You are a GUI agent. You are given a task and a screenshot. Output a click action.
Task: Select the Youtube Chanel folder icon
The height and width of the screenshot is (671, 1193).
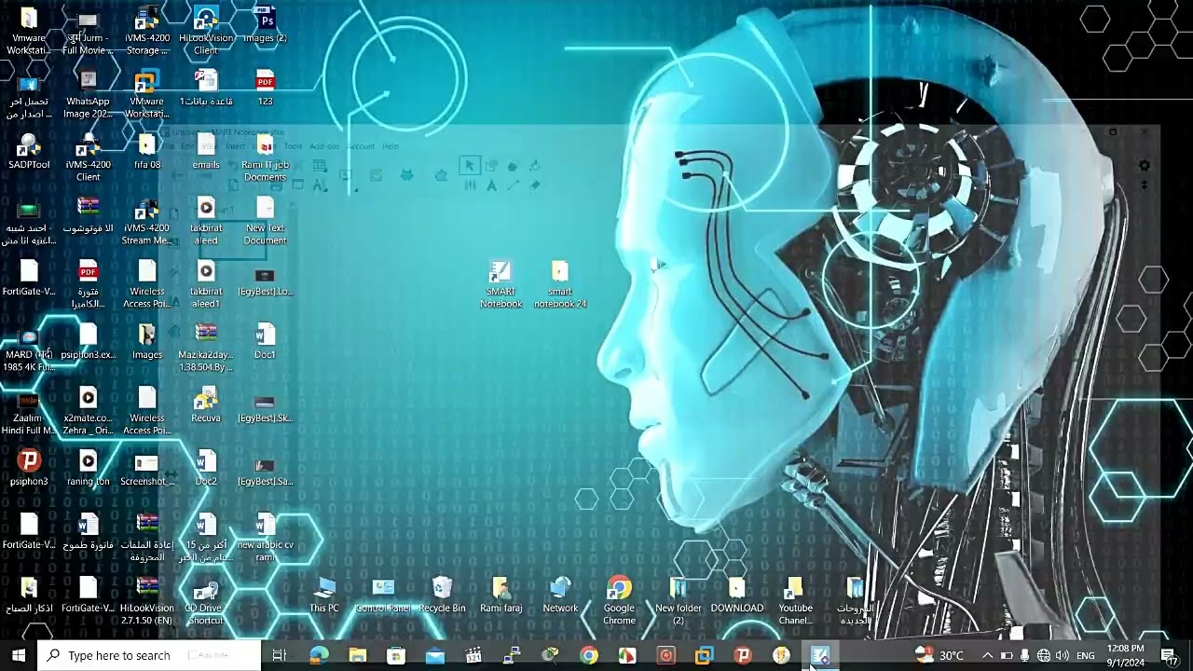click(796, 601)
